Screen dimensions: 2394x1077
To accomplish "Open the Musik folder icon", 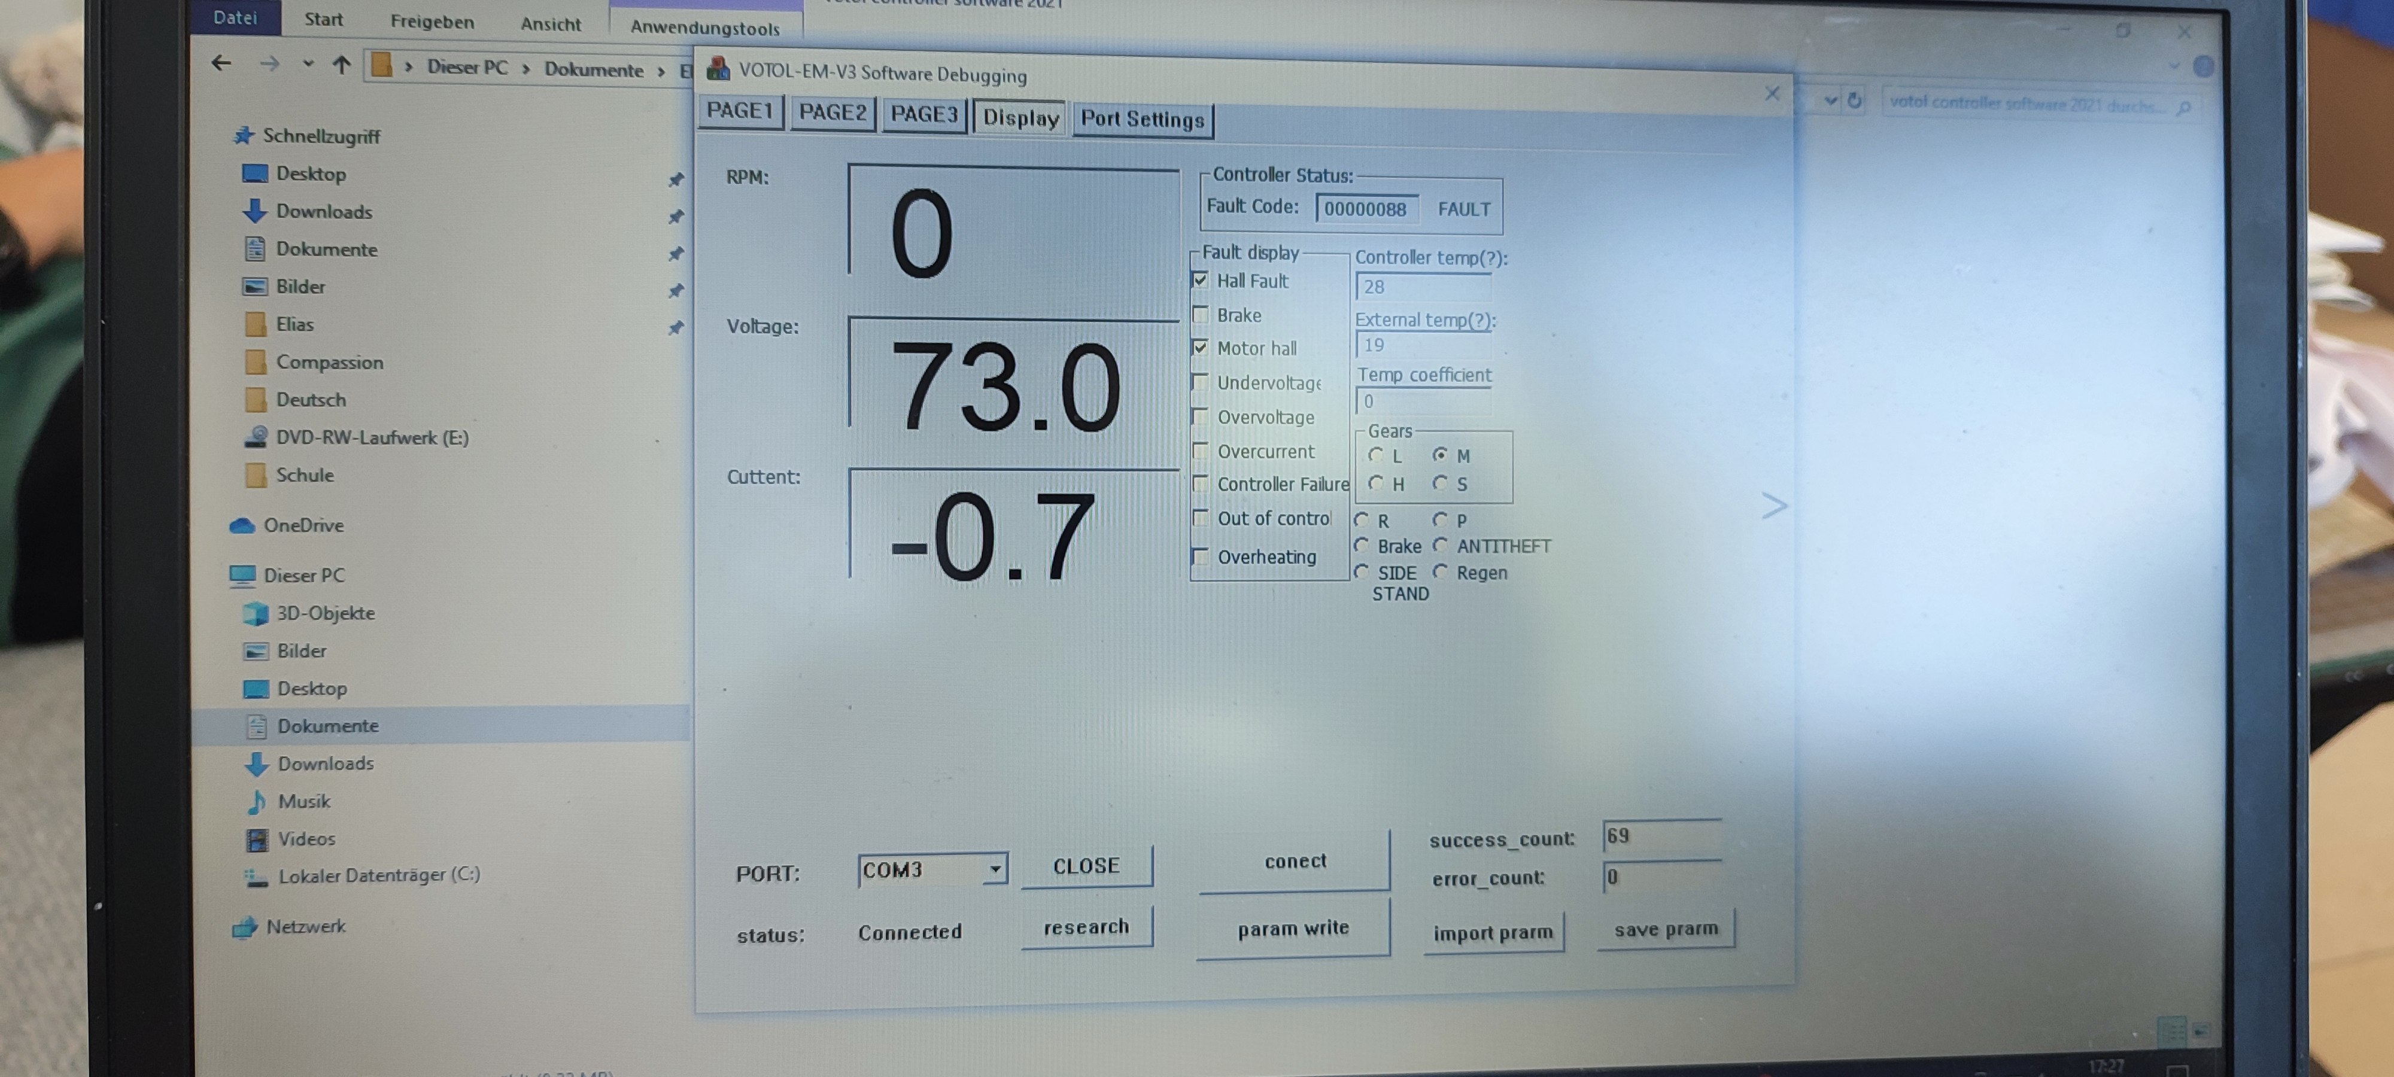I will (257, 801).
